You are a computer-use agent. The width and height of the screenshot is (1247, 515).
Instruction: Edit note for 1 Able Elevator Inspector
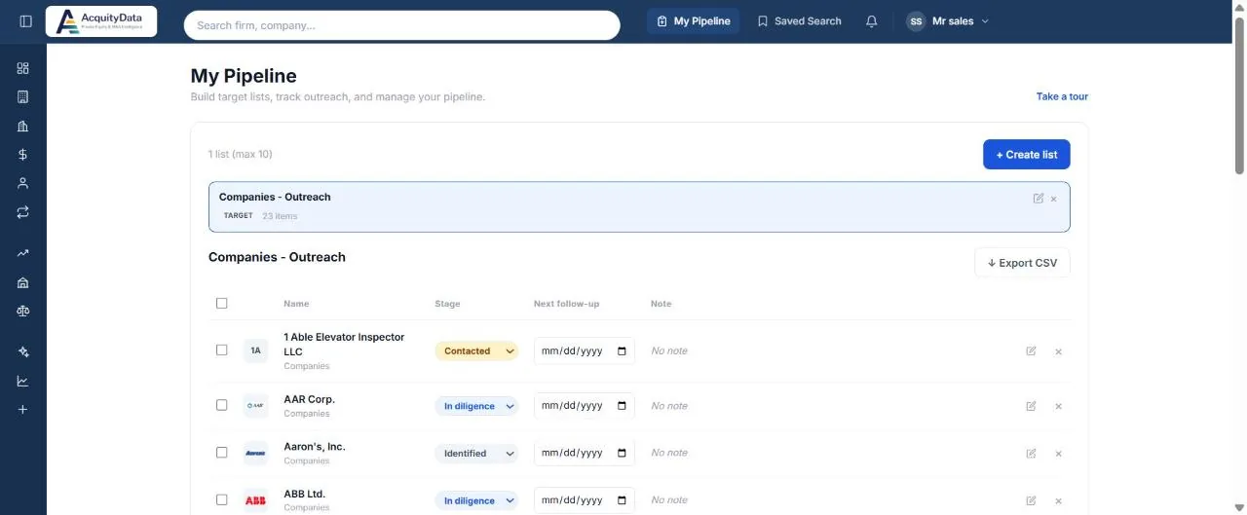coord(1031,351)
